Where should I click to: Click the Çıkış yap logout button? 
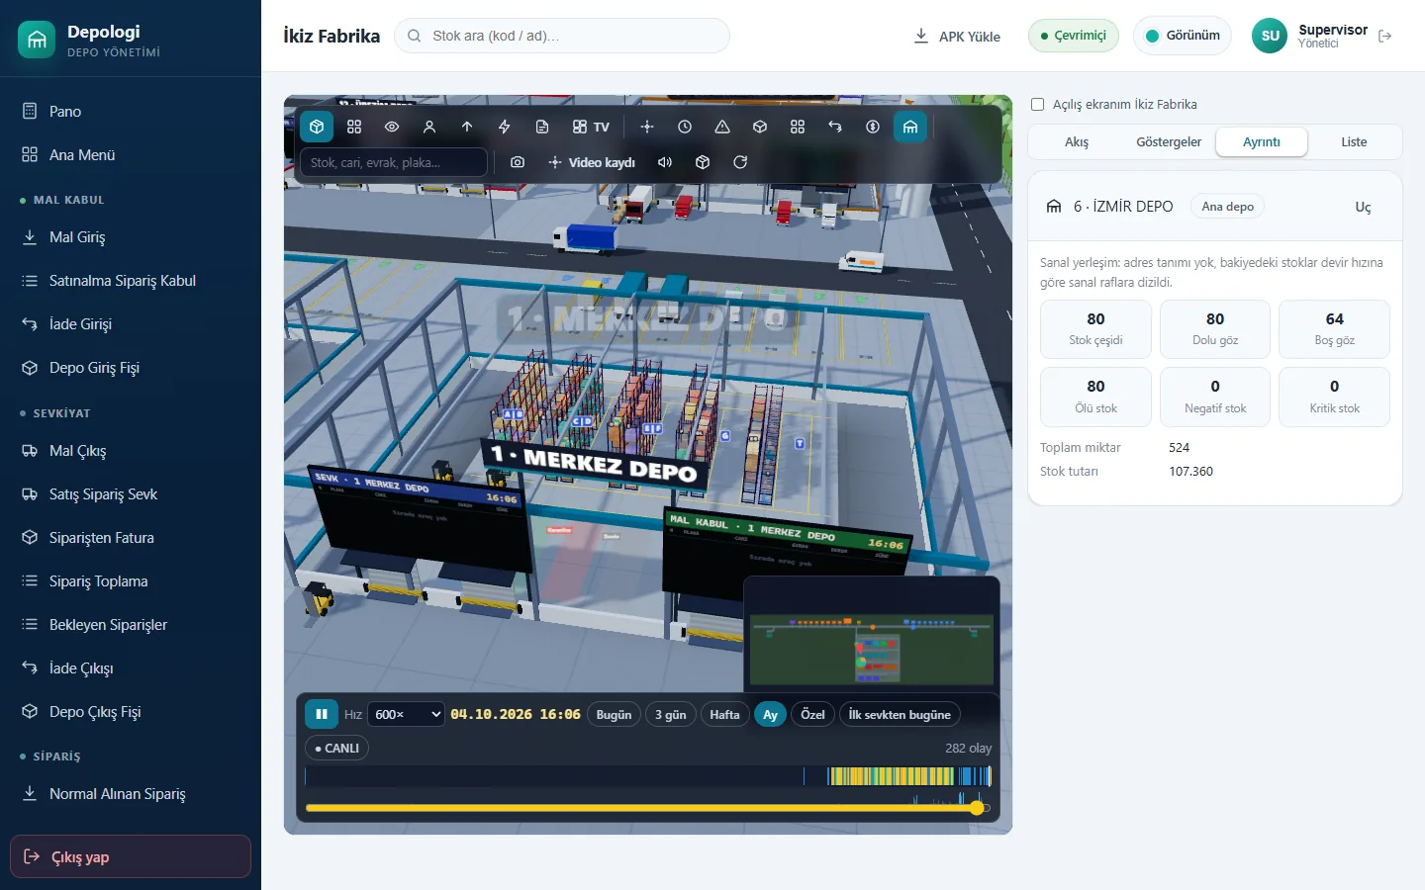[x=131, y=856]
